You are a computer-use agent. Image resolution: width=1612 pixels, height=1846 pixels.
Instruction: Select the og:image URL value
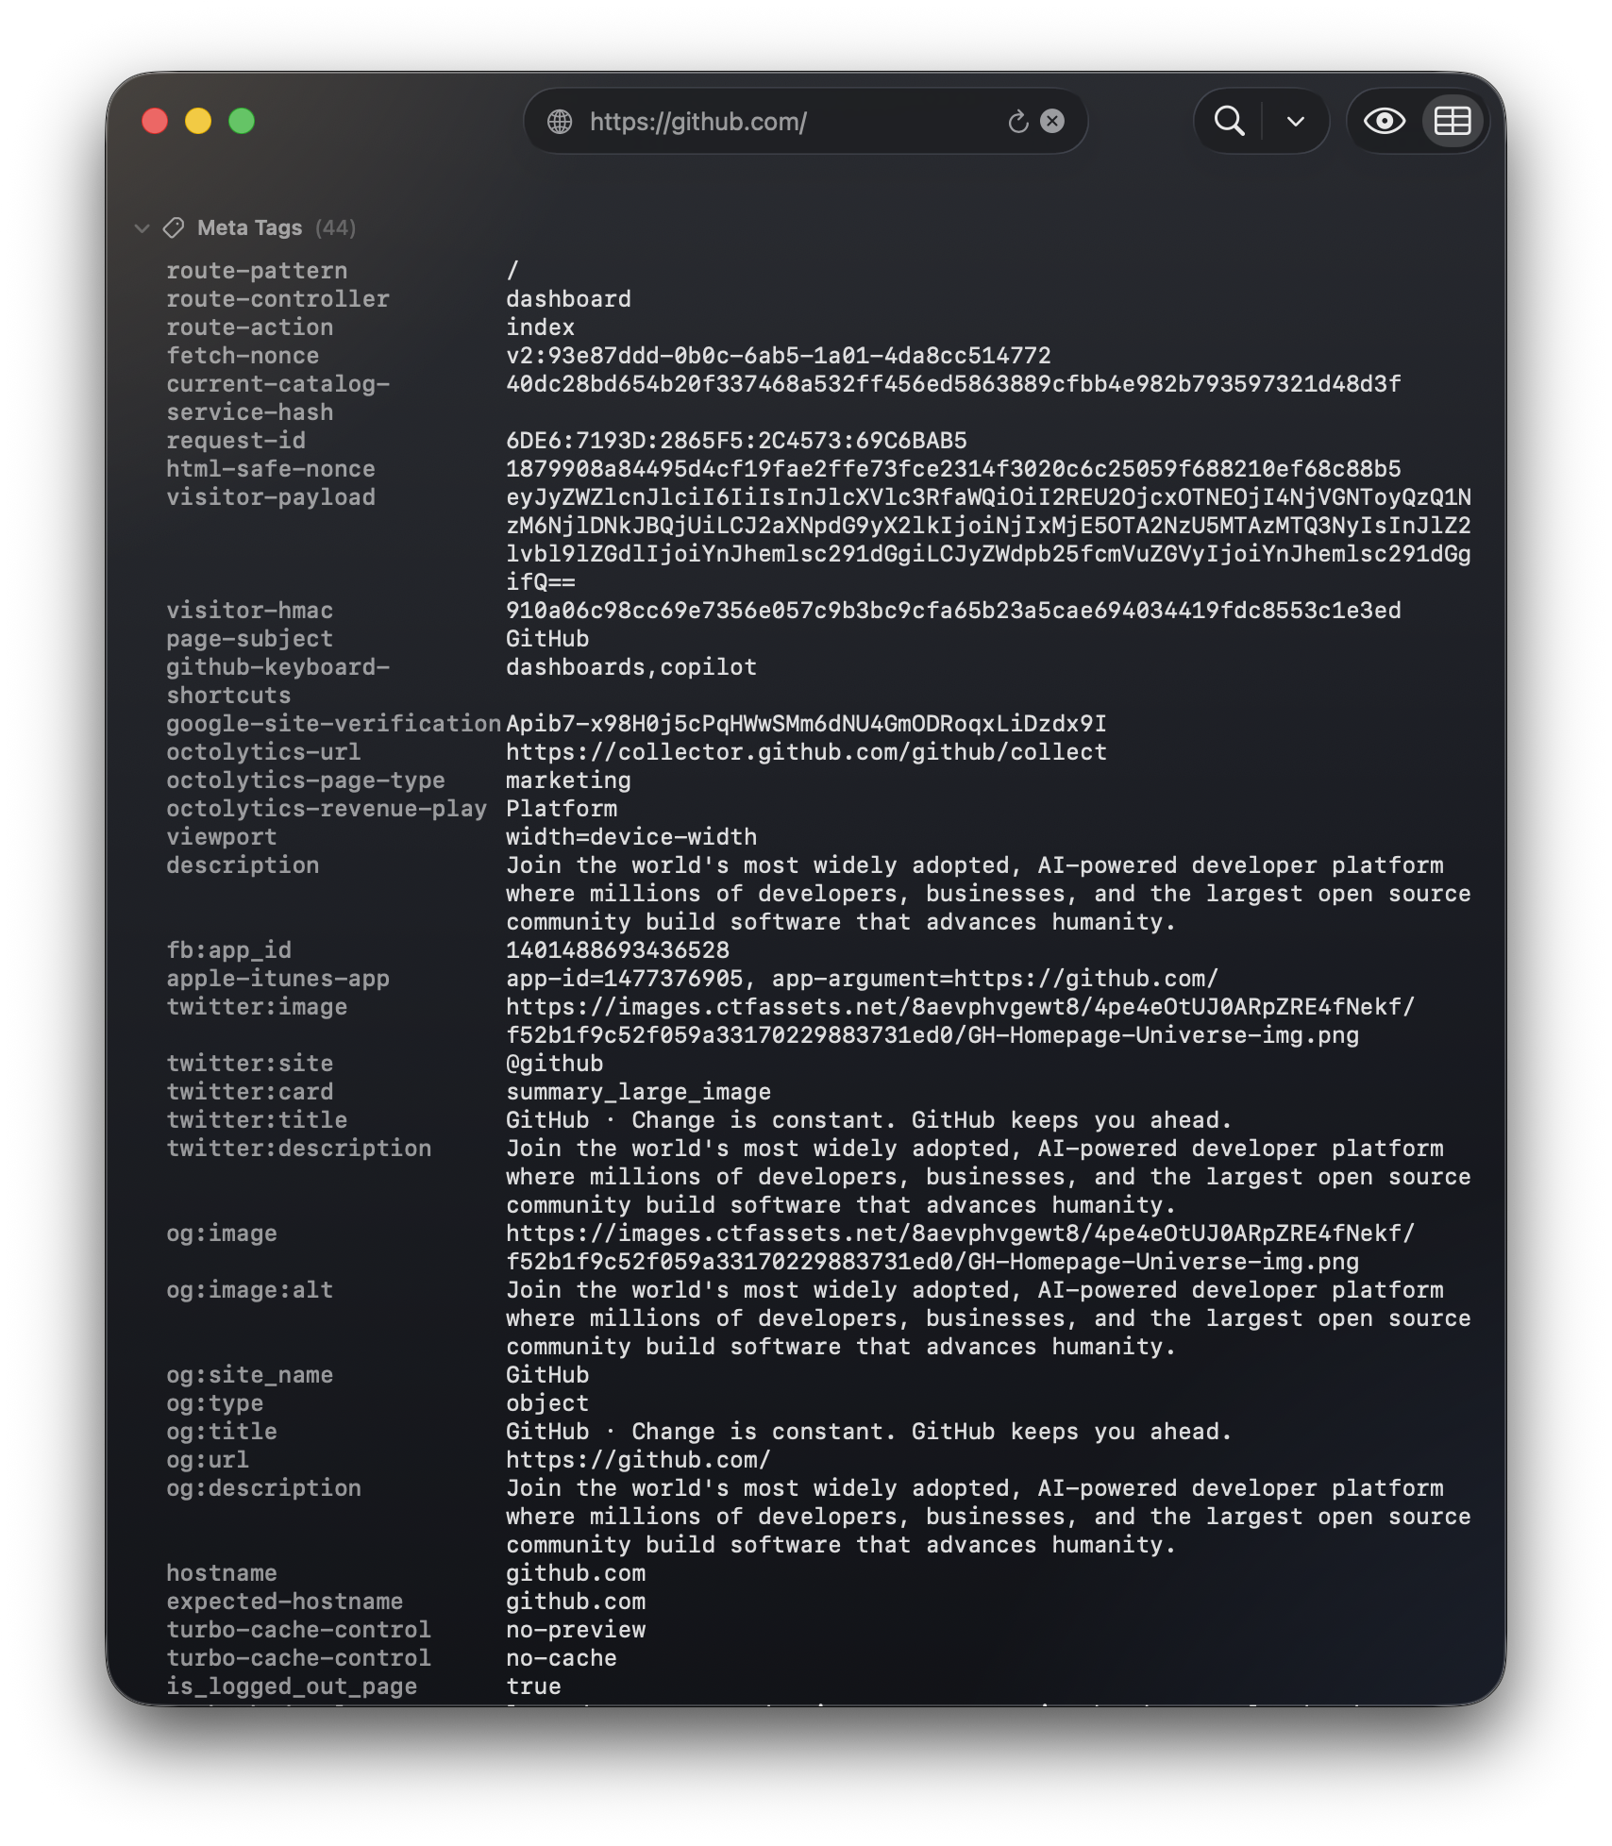[x=960, y=1248]
